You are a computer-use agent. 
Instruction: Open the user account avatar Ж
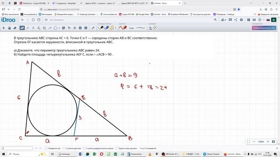[x=273, y=20]
